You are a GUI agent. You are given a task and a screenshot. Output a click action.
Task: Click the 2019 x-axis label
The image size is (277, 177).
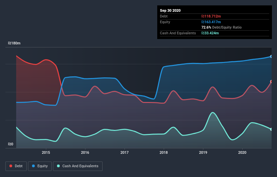[x=203, y=152]
